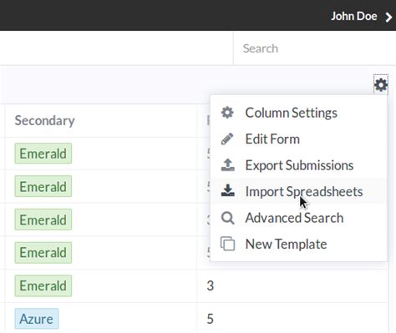The image size is (396, 333).
Task: Click the gear icon beside Column Settings
Action: tap(227, 113)
